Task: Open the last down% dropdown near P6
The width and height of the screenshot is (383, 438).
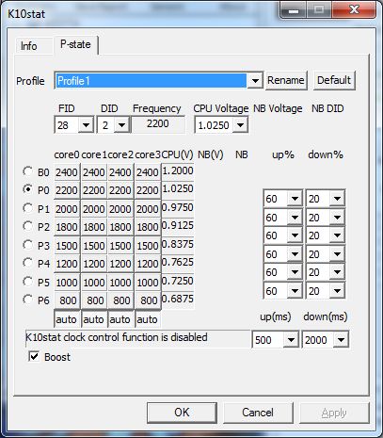Action: 338,291
